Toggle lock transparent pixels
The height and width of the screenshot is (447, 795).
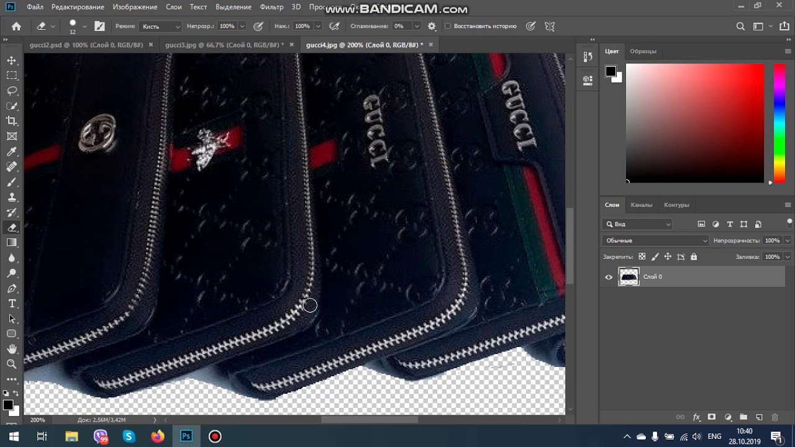click(x=642, y=256)
